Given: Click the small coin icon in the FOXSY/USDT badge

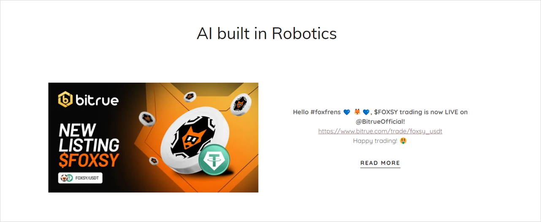Looking at the screenshot, I should [66, 178].
